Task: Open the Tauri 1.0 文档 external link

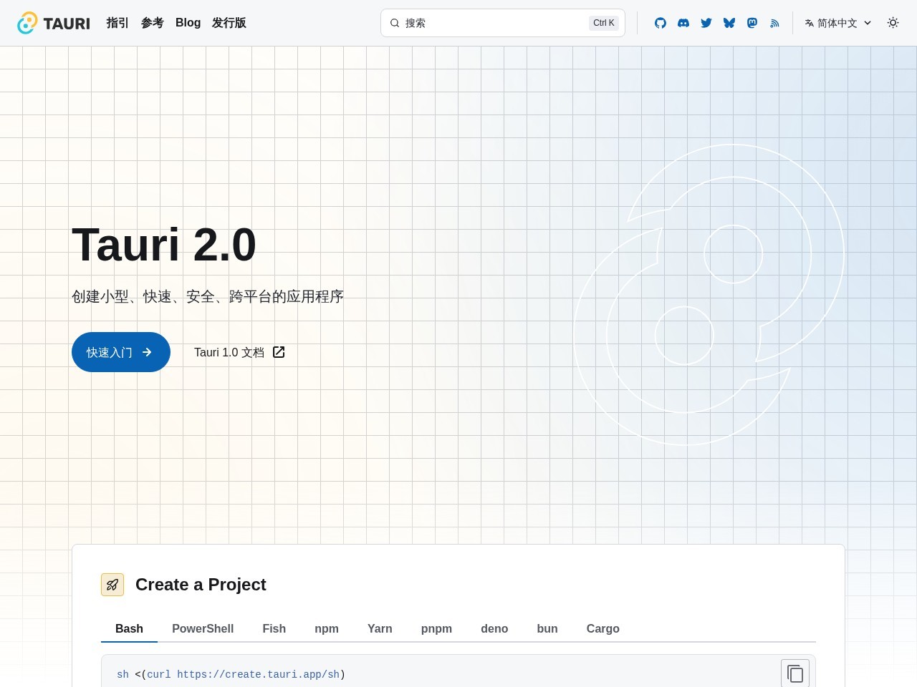Action: click(239, 352)
